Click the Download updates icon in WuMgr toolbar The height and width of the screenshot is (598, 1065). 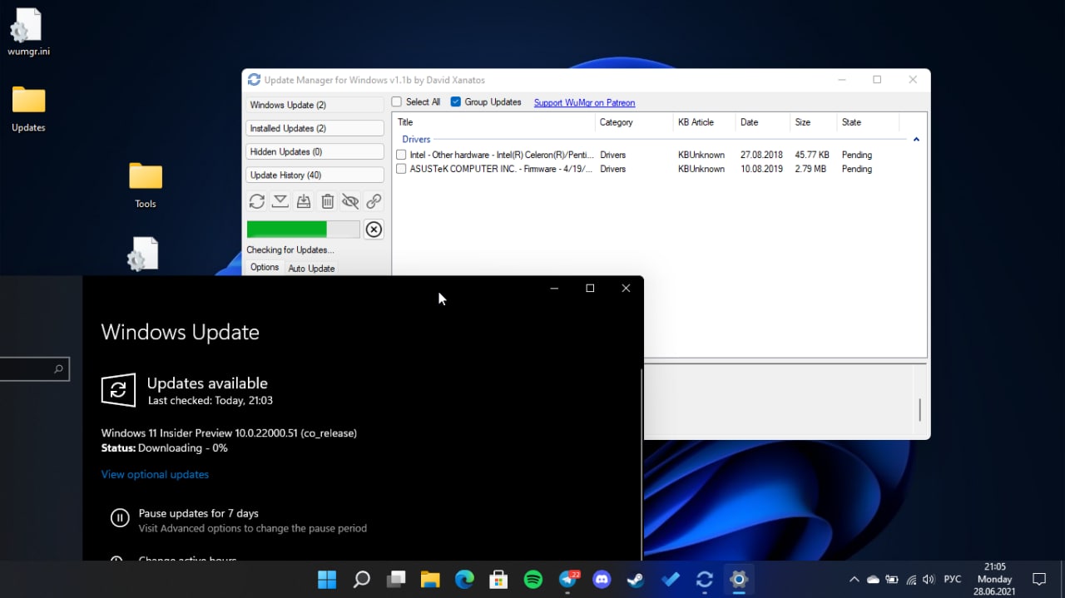click(280, 201)
